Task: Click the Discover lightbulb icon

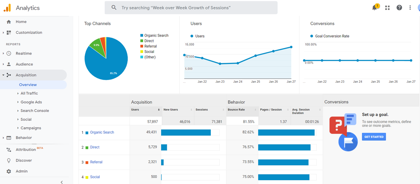Action: click(x=9, y=160)
